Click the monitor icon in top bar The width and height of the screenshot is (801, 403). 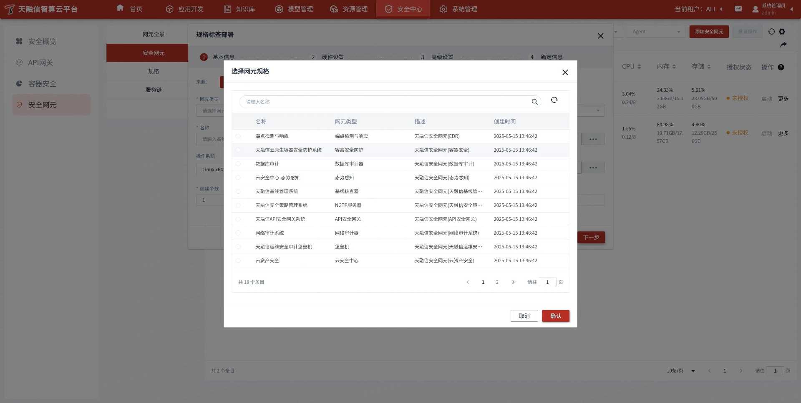pyautogui.click(x=738, y=9)
